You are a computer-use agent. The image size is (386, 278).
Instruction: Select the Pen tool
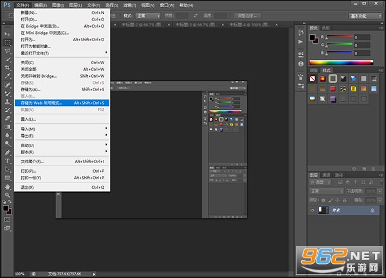coord(7,152)
